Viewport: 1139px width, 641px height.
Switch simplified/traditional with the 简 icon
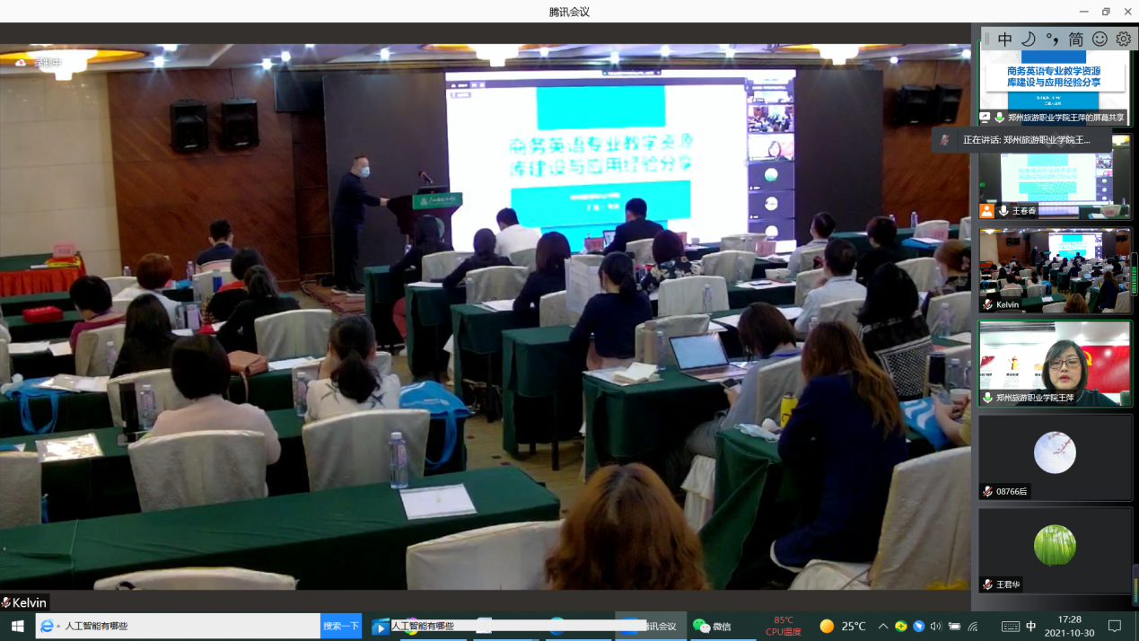1075,39
